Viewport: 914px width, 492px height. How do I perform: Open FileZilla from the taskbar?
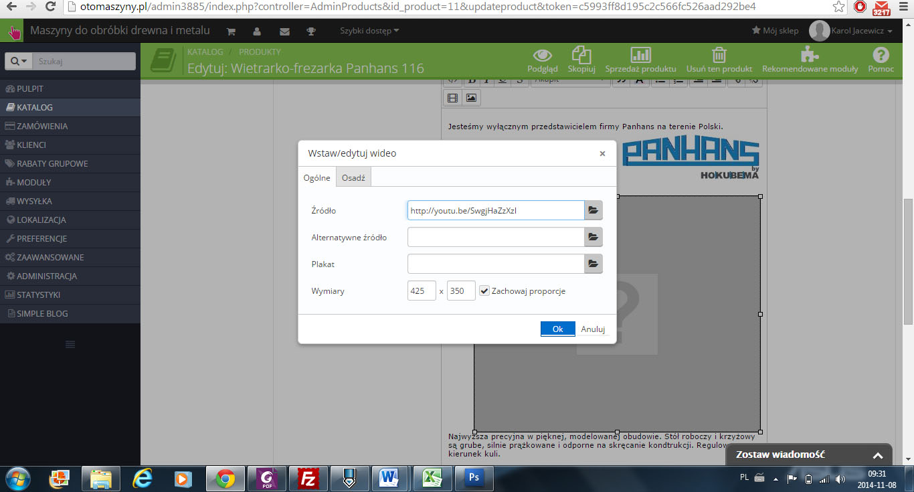click(308, 478)
